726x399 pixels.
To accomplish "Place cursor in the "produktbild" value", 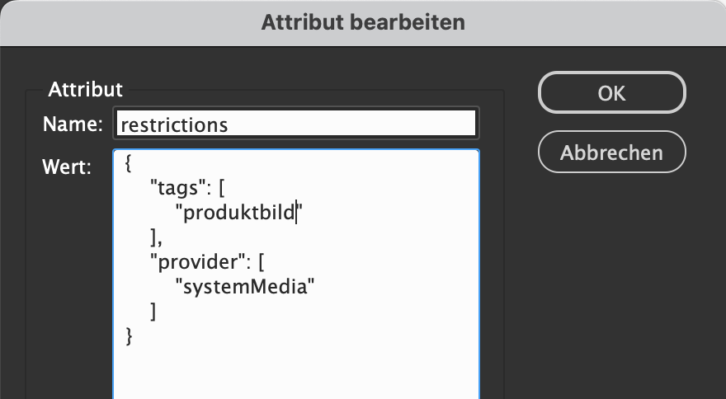I will click(x=239, y=213).
